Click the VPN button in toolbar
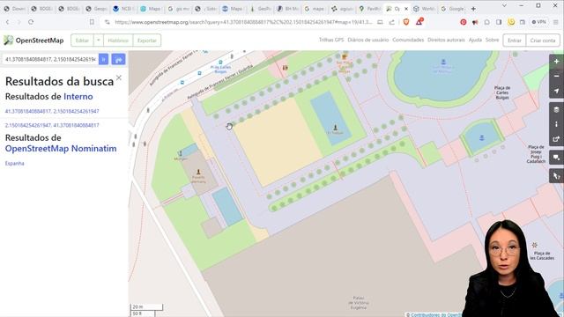 (x=538, y=22)
